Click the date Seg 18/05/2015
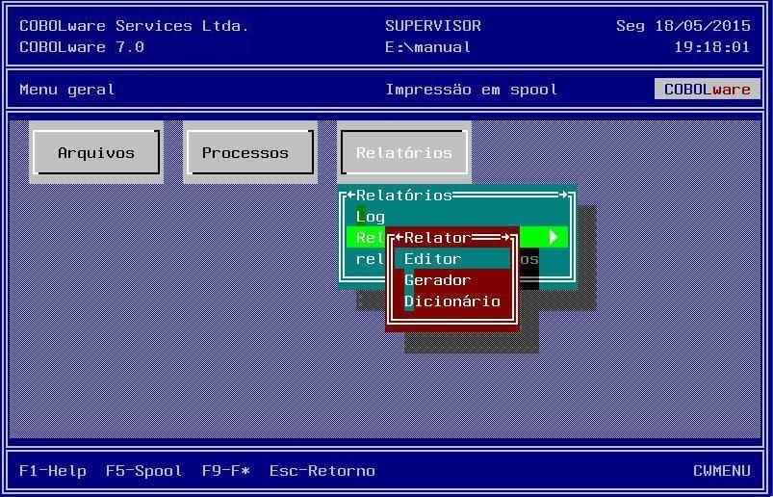Screen dimensions: 773x497 coord(683,26)
